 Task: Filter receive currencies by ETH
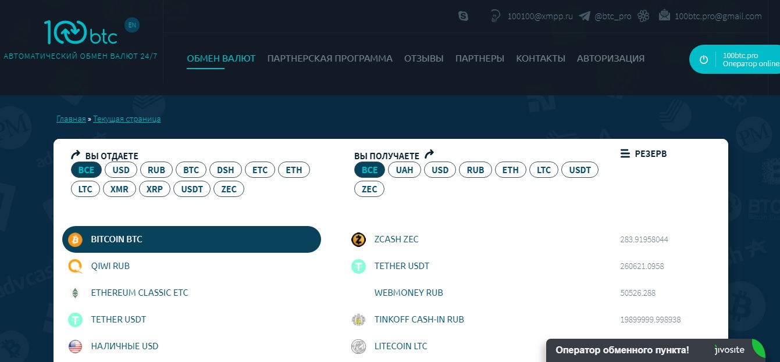510,170
